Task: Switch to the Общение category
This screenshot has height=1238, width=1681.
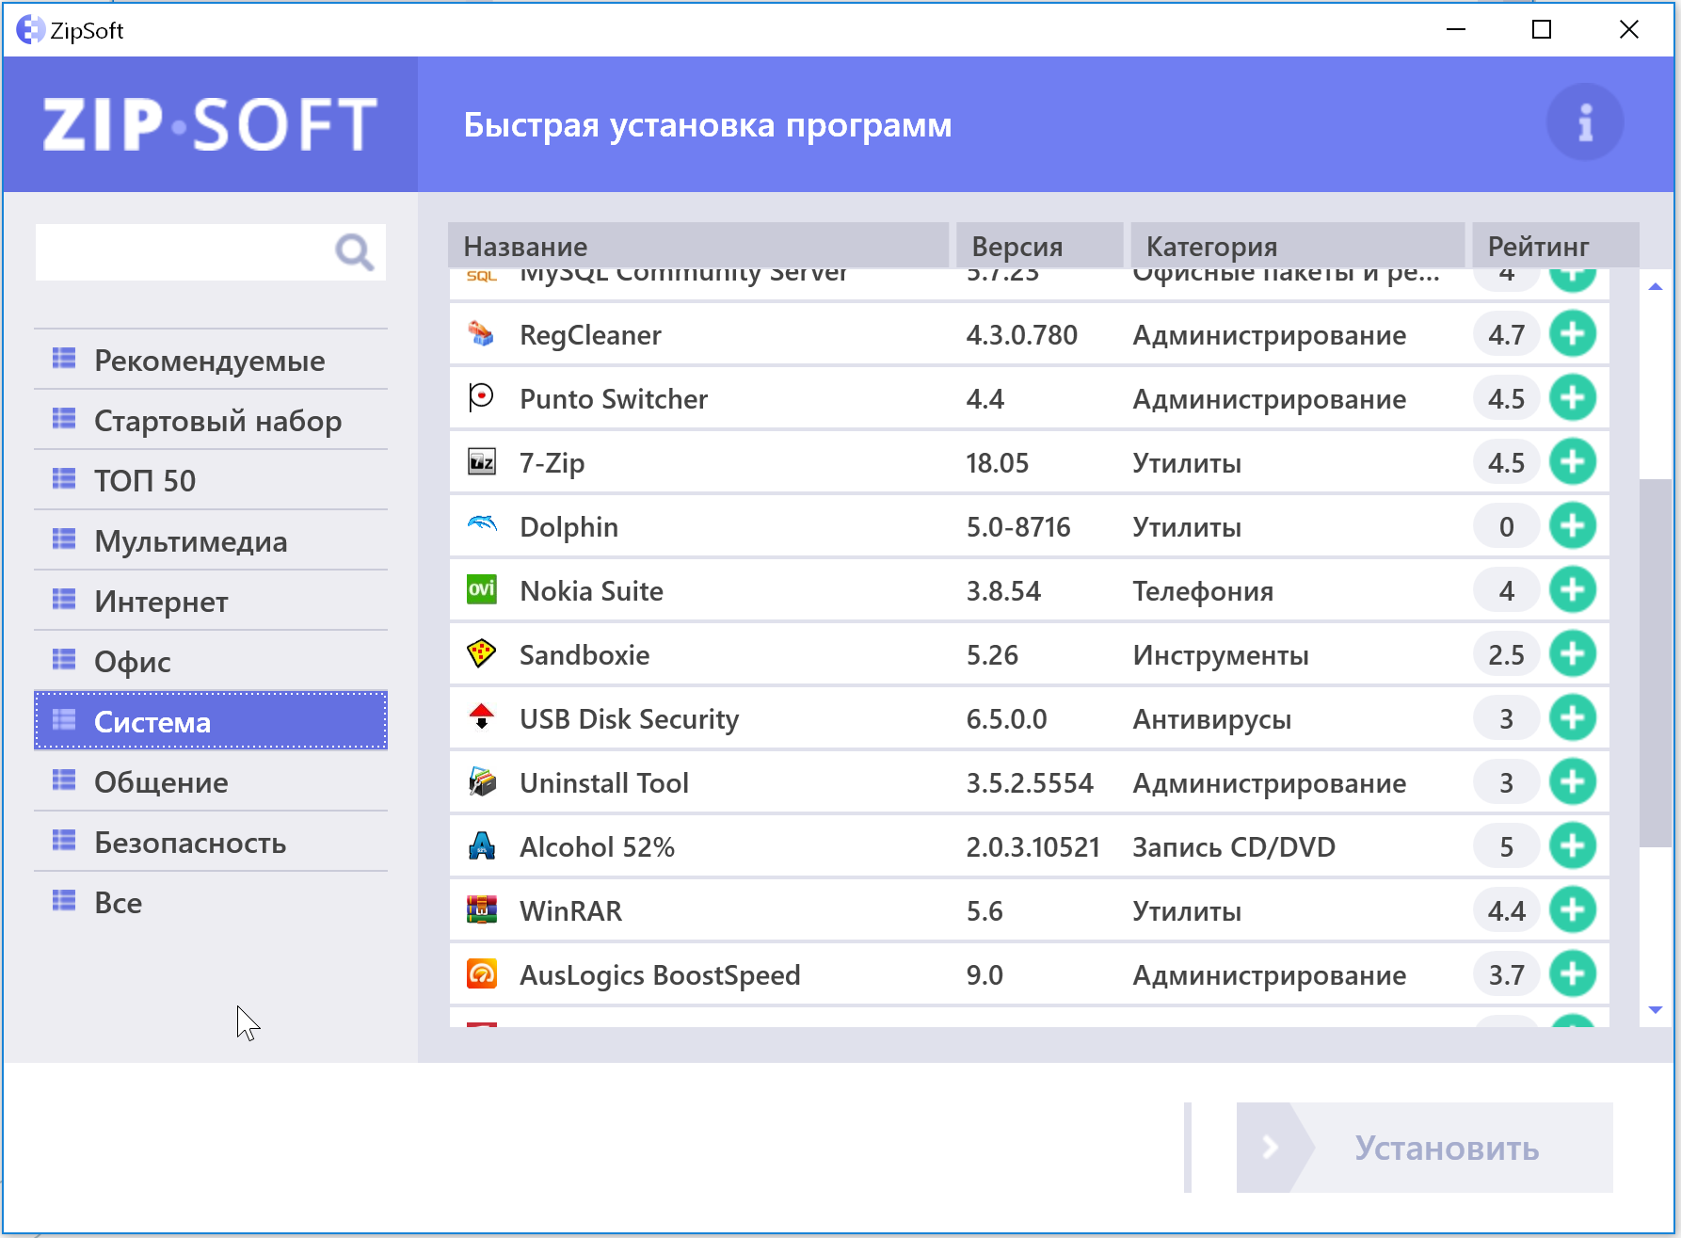Action: point(211,781)
